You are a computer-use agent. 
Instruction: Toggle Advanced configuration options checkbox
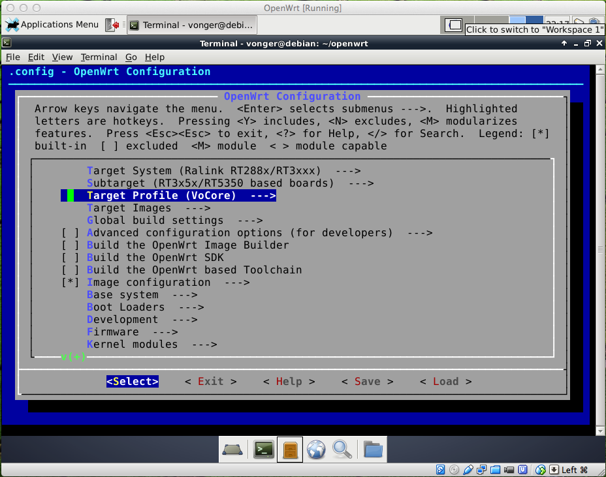[71, 233]
